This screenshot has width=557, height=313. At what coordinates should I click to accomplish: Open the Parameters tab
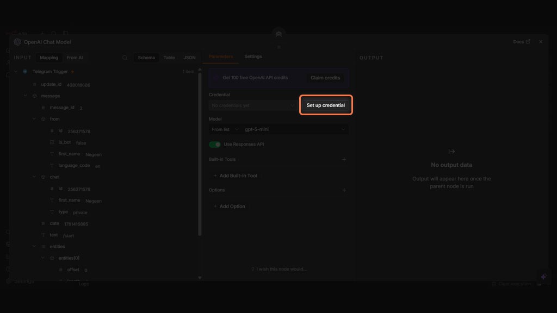click(221, 57)
